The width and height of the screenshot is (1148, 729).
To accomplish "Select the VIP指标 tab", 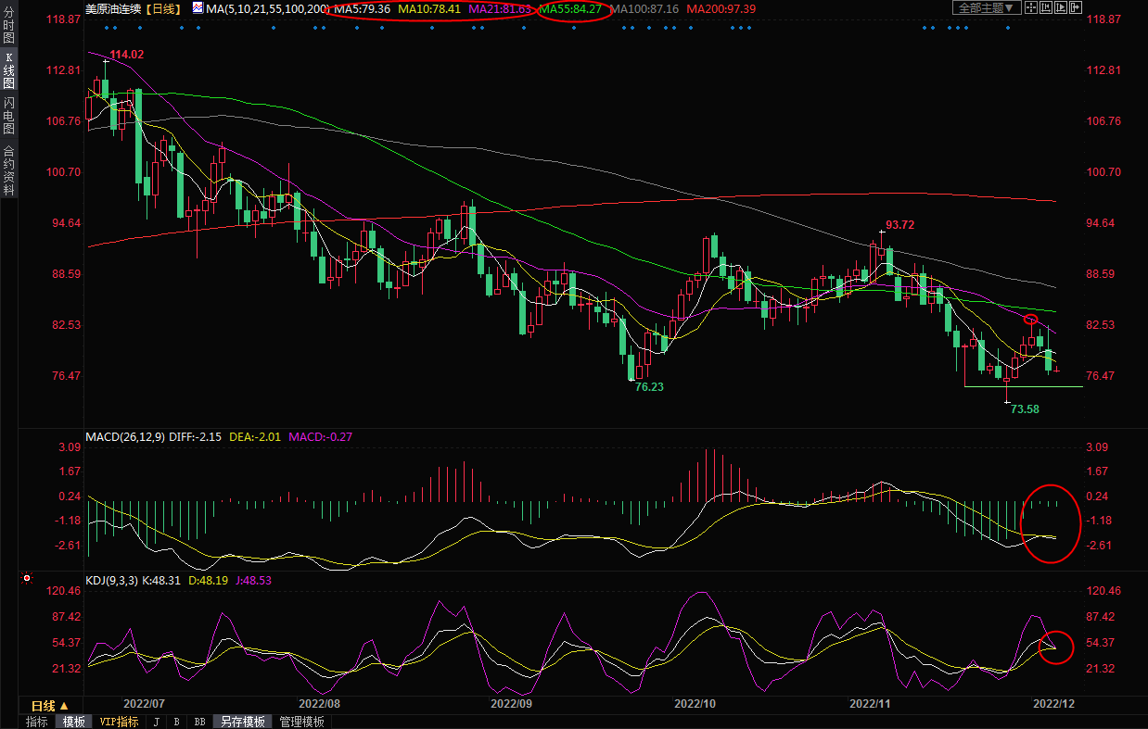I will click(x=119, y=722).
